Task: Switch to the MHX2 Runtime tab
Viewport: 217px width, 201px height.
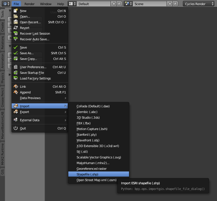Action: coord(3,154)
